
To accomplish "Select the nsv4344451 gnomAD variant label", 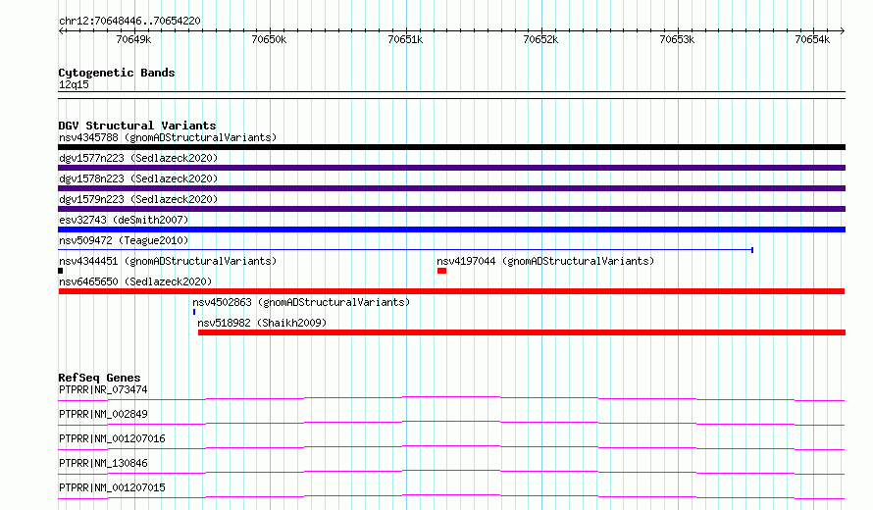I will [168, 261].
